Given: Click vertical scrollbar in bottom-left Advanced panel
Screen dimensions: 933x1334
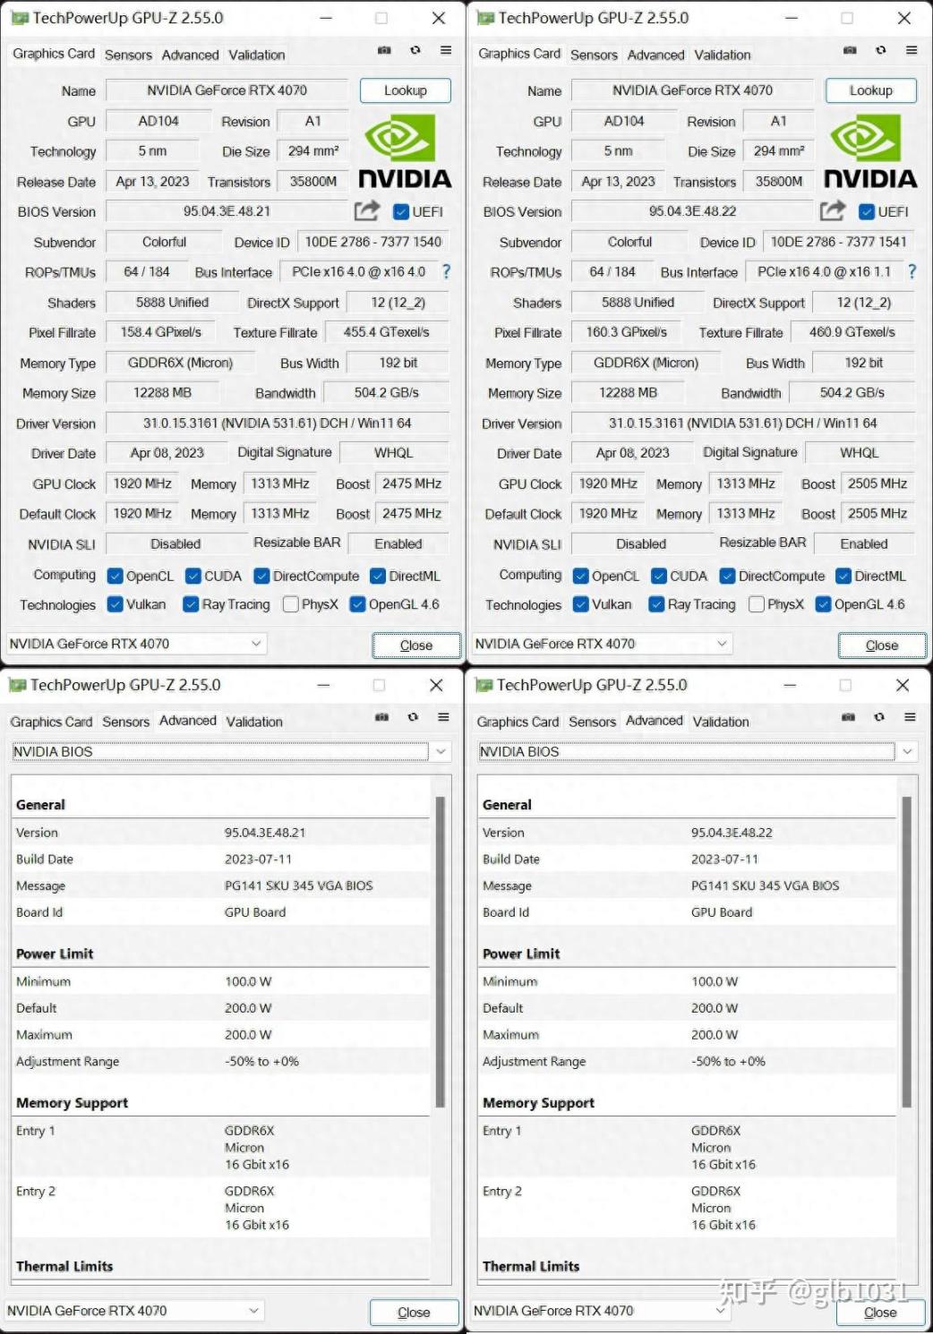Looking at the screenshot, I should coord(440,951).
